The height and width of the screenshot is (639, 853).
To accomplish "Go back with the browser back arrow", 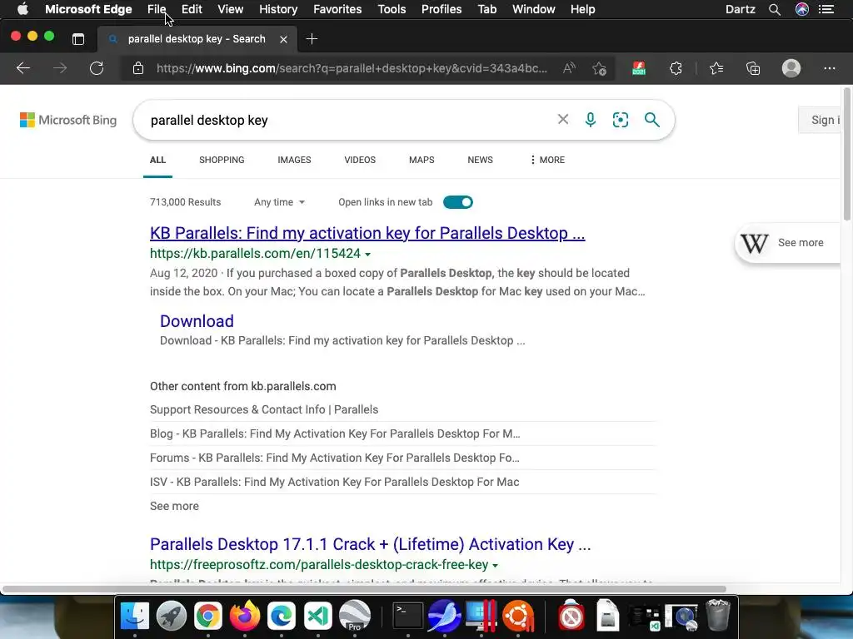I will tap(22, 68).
